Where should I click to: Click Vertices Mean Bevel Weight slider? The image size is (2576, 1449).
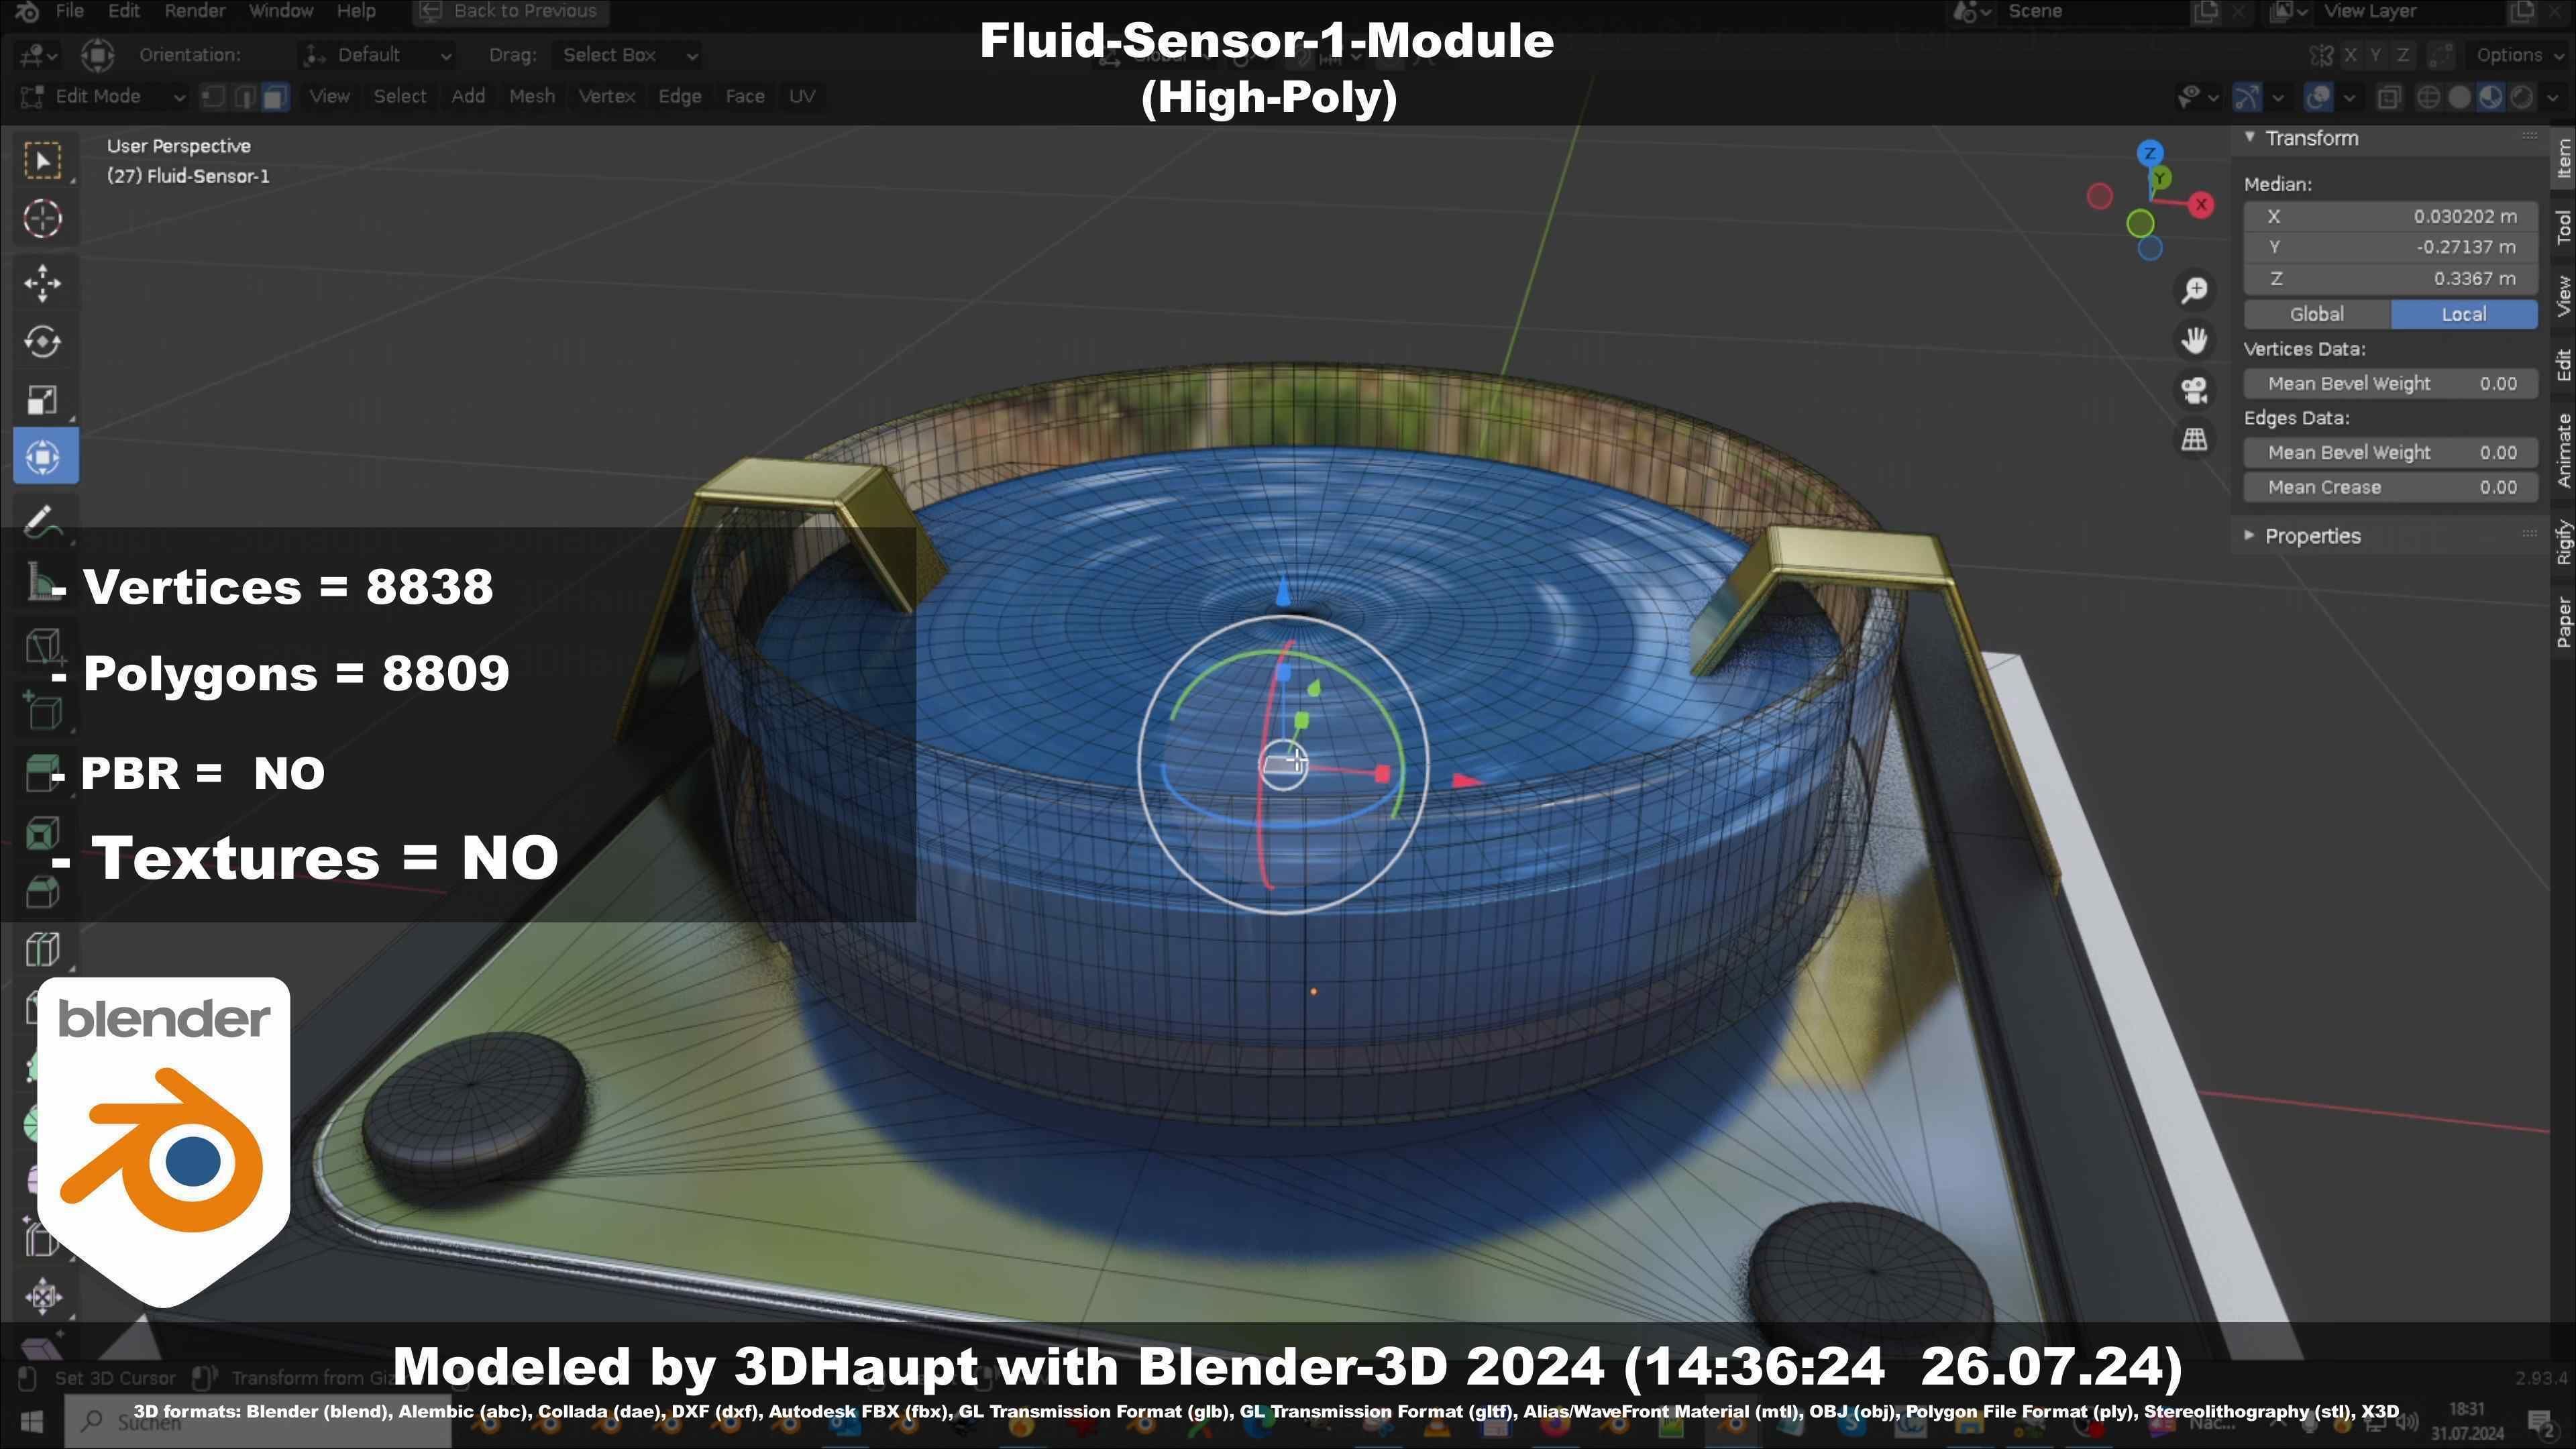(x=2391, y=384)
